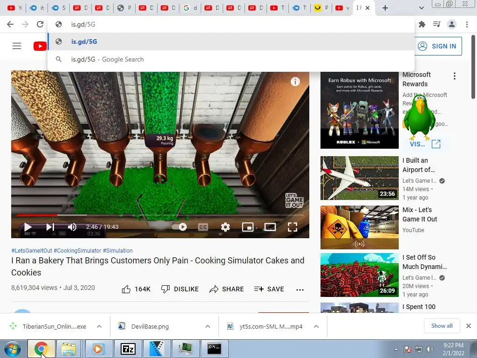Open the YouTube hamburger guide menu
477x358 pixels.
click(x=17, y=46)
